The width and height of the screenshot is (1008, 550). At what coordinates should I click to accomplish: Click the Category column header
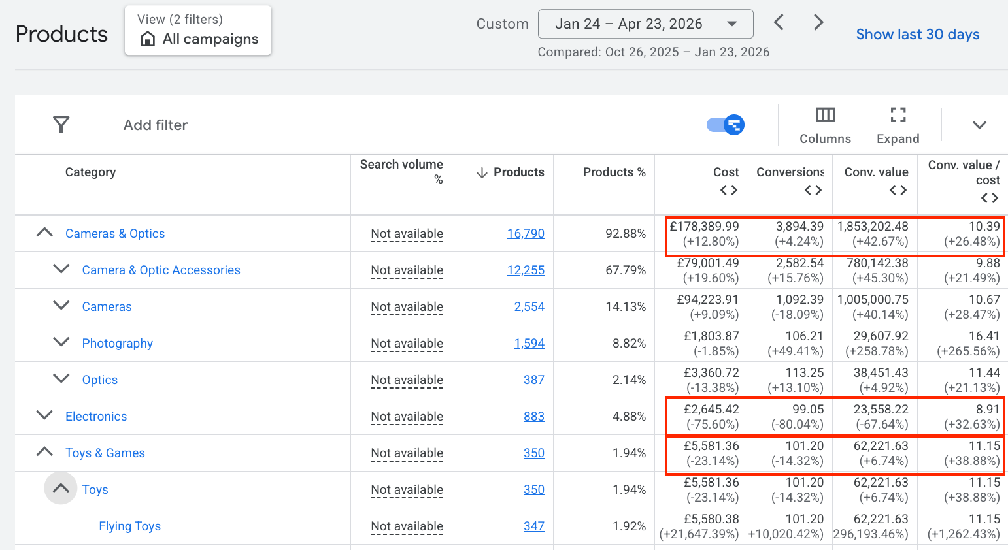coord(91,172)
